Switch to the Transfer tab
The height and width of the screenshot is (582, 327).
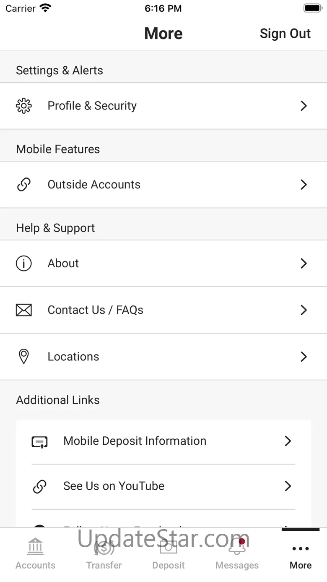coord(104,554)
